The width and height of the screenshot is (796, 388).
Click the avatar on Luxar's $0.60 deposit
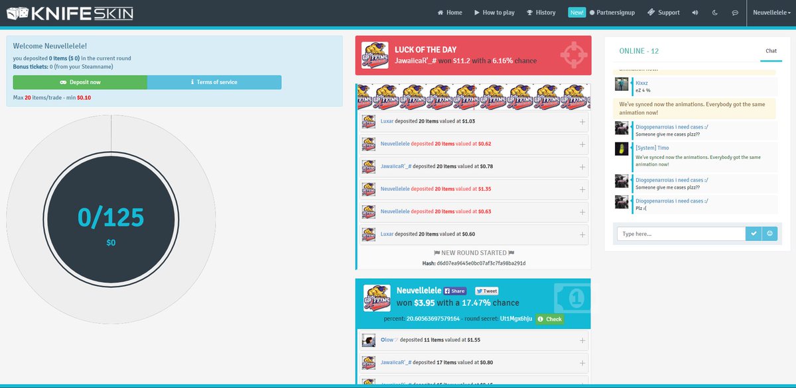coord(369,234)
